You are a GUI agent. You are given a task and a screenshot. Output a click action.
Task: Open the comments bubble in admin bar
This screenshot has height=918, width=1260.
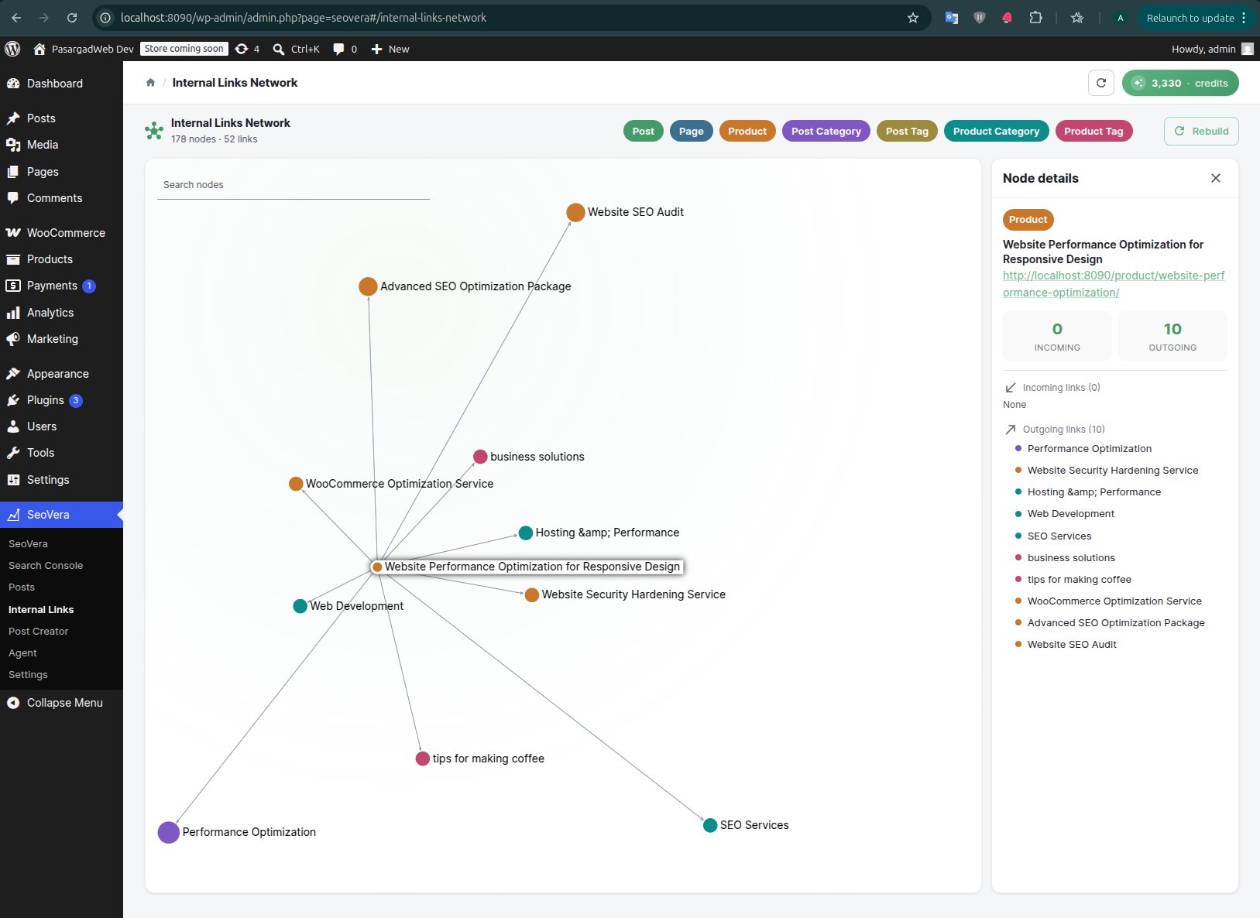pyautogui.click(x=338, y=49)
